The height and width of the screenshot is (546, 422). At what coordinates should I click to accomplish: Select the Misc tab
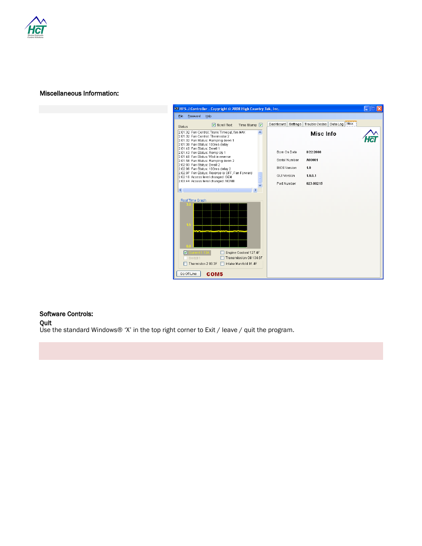click(350, 124)
